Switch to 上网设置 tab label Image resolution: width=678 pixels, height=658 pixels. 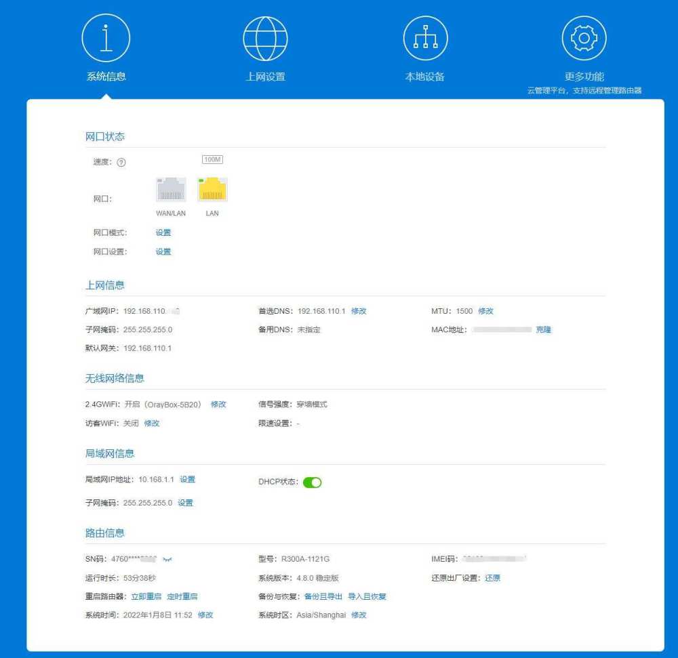pos(265,77)
